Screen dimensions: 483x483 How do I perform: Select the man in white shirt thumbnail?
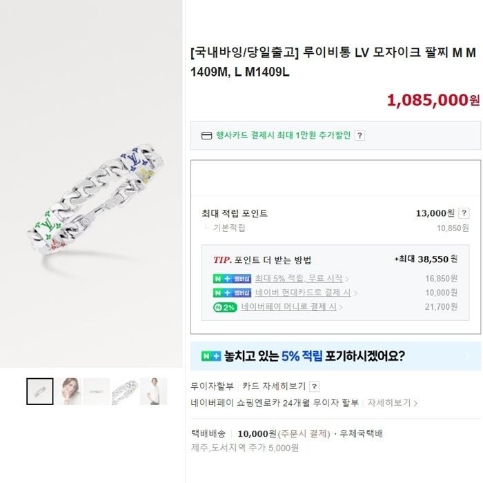pyautogui.click(x=153, y=391)
